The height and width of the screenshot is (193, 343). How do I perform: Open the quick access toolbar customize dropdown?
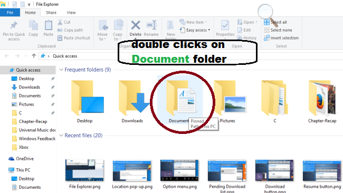(x=29, y=4)
